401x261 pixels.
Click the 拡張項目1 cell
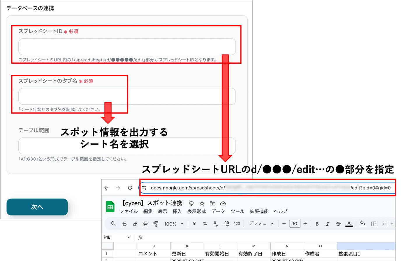coord(366,254)
